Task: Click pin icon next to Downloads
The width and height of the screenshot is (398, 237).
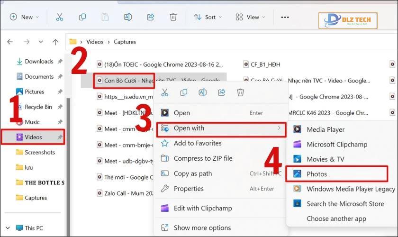Action: pos(60,61)
